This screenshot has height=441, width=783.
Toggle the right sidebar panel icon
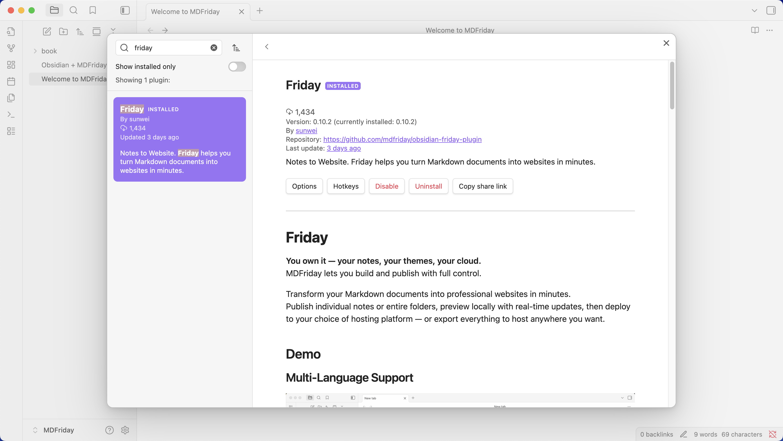pyautogui.click(x=771, y=11)
